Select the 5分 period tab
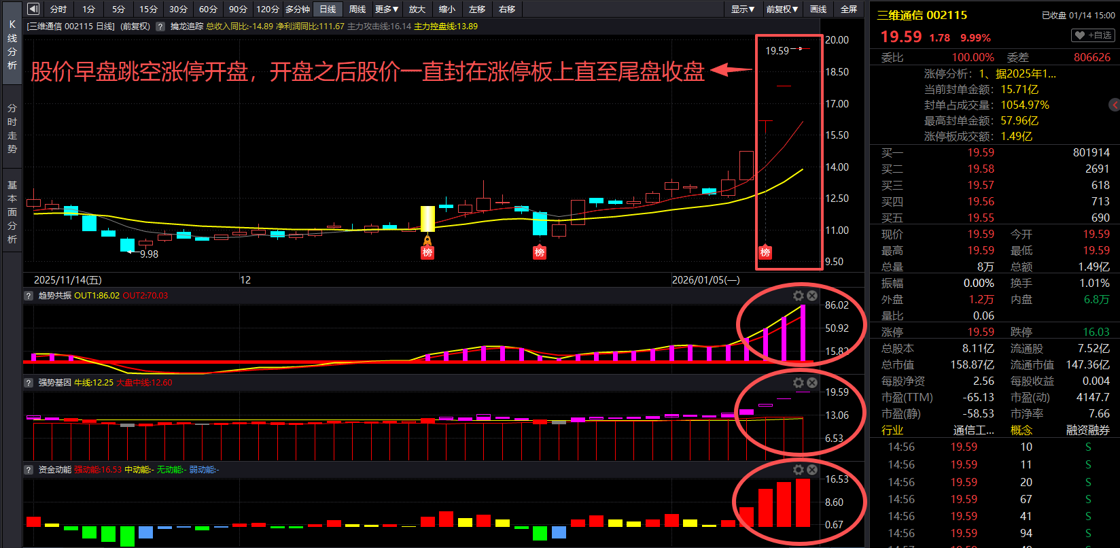This screenshot has width=1120, height=548. tap(119, 9)
